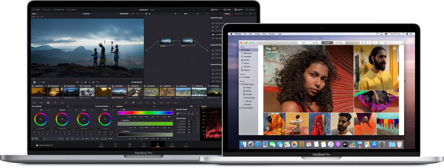Viewport: 444px width, 168px height.
Task: Open Launchpad rocket icon in Dock
Action: coord(251,144)
